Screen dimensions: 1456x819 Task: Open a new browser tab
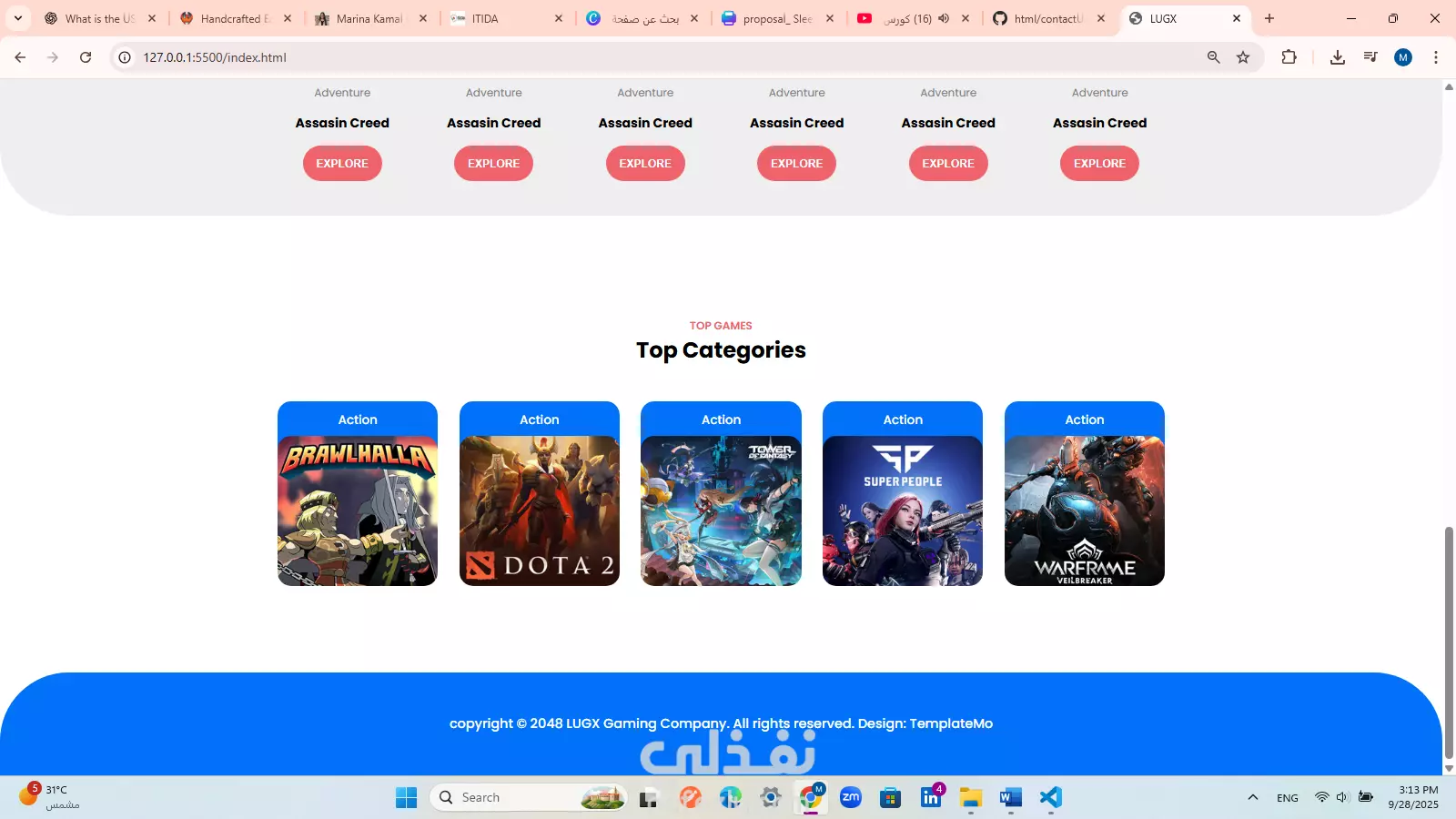pos(1269,18)
